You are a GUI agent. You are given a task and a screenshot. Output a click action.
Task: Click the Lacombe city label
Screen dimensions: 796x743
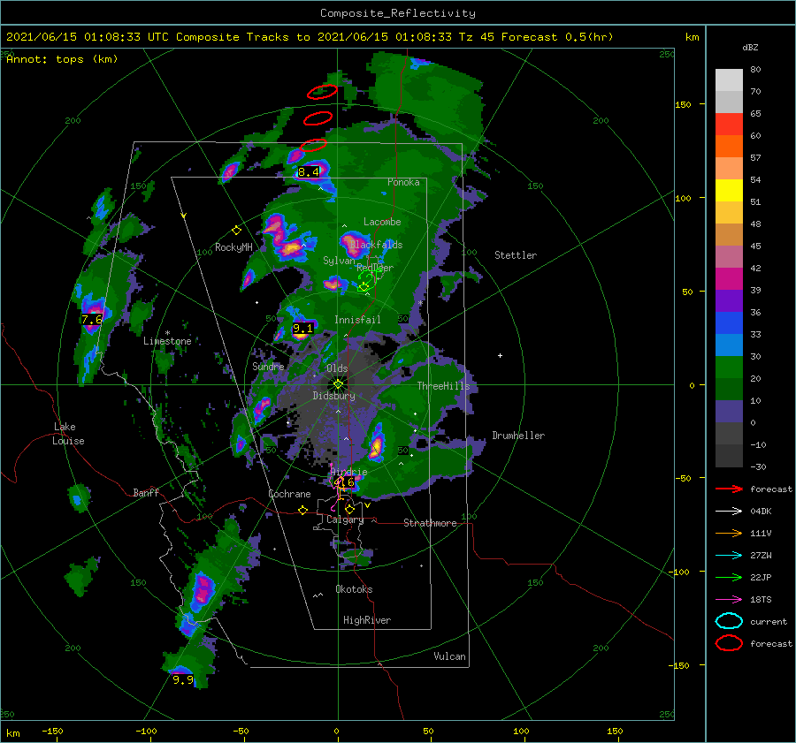click(x=382, y=222)
